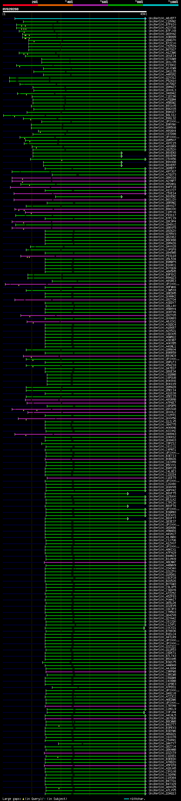Open hit UniRef100_Q9C9P4
This screenshot has height=801, width=181.
click(x=162, y=222)
